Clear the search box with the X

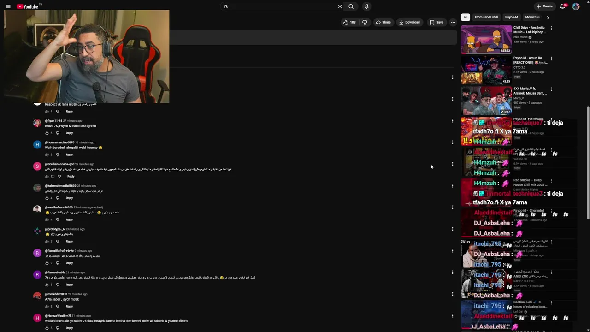point(340,6)
